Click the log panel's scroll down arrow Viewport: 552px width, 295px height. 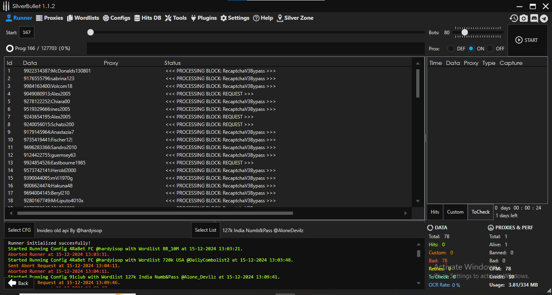click(x=418, y=283)
